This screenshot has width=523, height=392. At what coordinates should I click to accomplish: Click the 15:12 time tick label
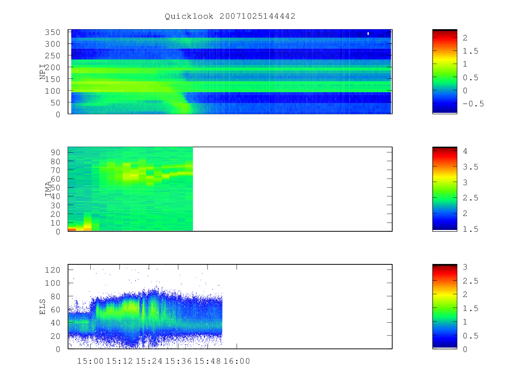pyautogui.click(x=120, y=361)
